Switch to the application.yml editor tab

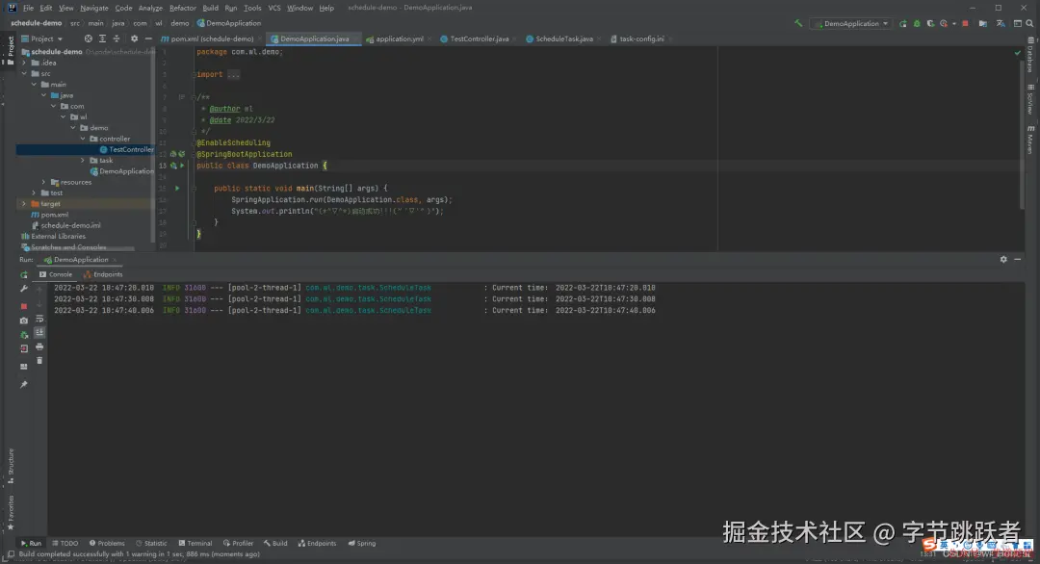pyautogui.click(x=399, y=39)
